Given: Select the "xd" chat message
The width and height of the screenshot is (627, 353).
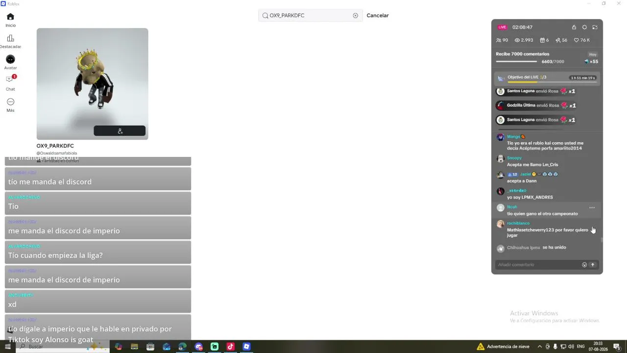Looking at the screenshot, I should 98,301.
